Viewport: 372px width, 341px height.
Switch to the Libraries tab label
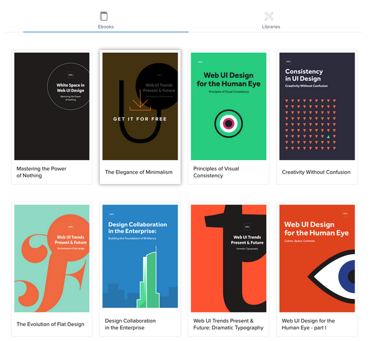click(x=271, y=27)
